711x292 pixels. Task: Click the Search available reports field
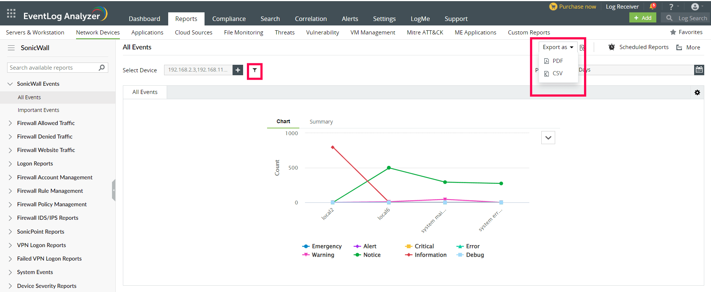coord(52,68)
